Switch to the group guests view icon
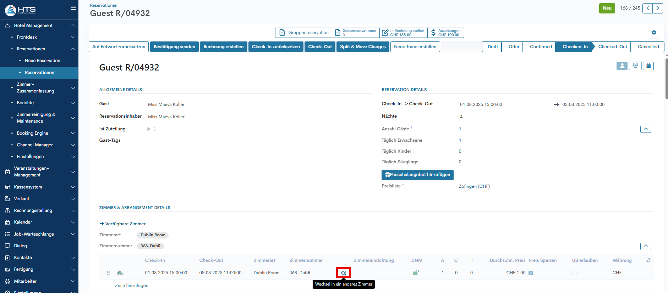 click(635, 66)
